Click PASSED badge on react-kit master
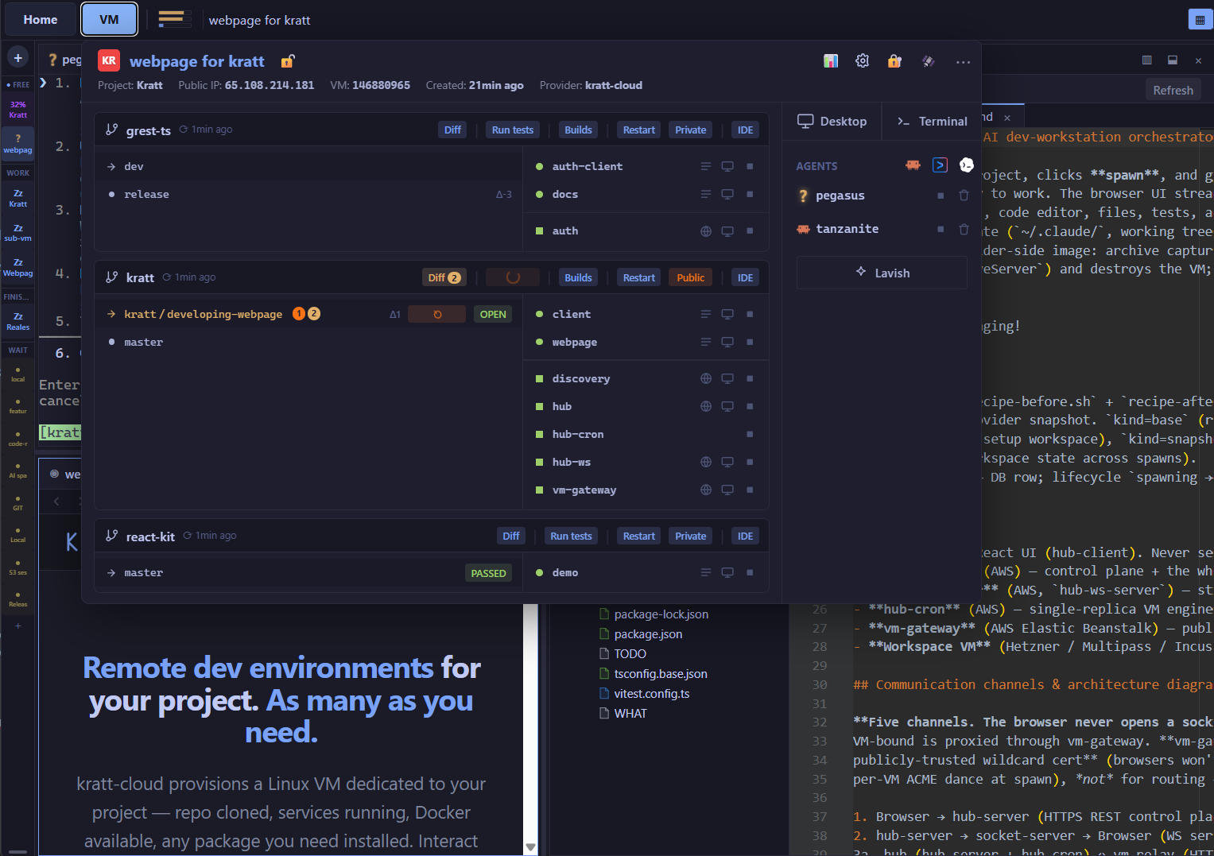Image resolution: width=1214 pixels, height=856 pixels. pyautogui.click(x=488, y=573)
